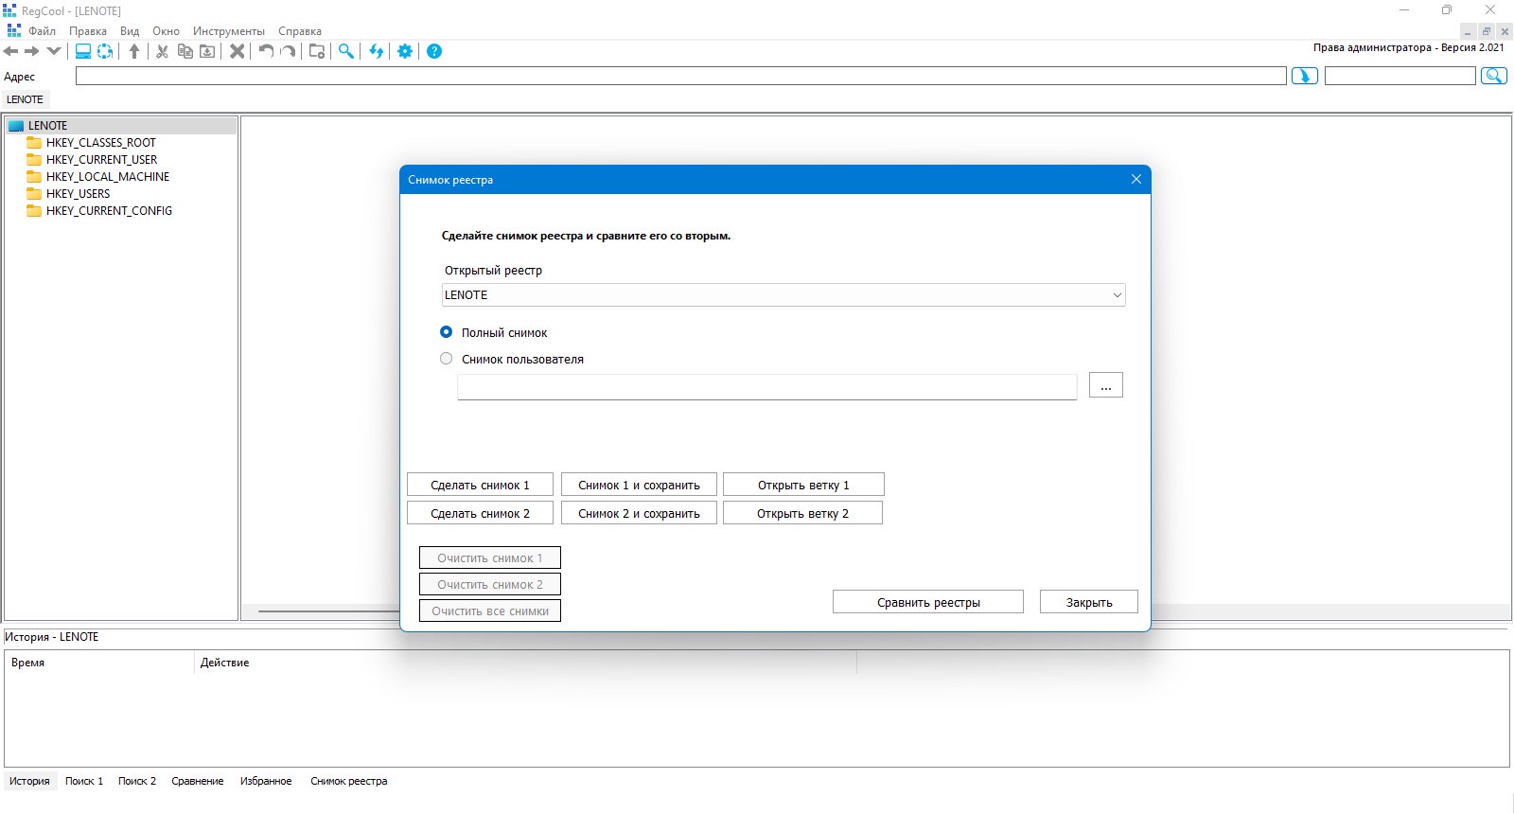1514x814 pixels.
Task: Click the Сравнить реестры button
Action: [928, 602]
